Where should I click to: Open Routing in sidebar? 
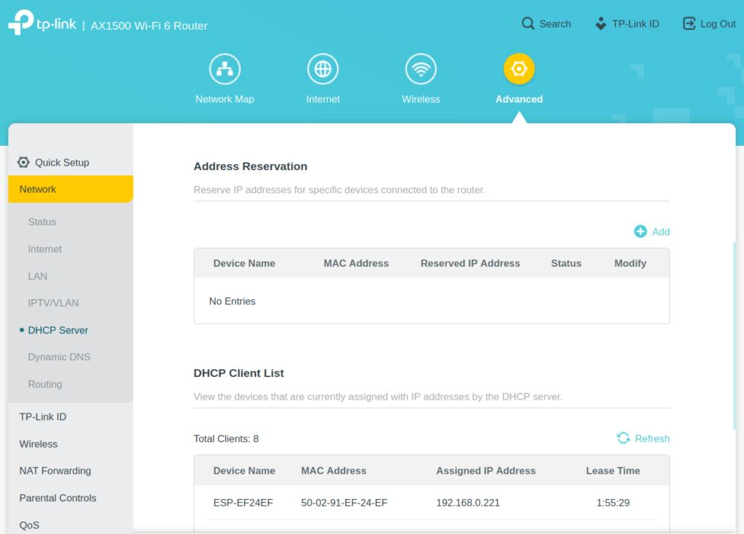45,384
